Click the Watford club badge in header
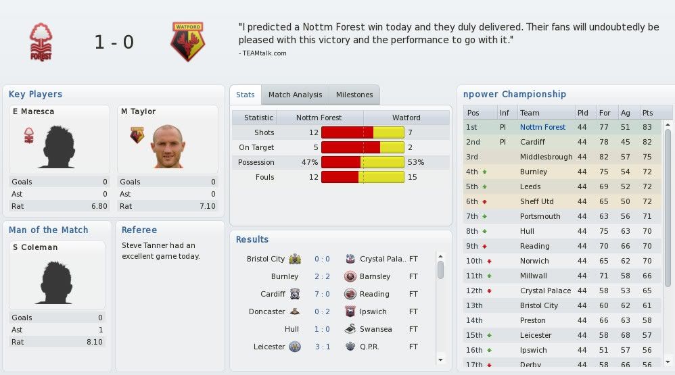The width and height of the screenshot is (675, 375). tap(188, 42)
